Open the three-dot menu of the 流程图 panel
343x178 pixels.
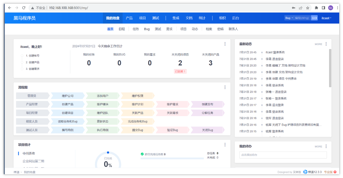(225, 87)
